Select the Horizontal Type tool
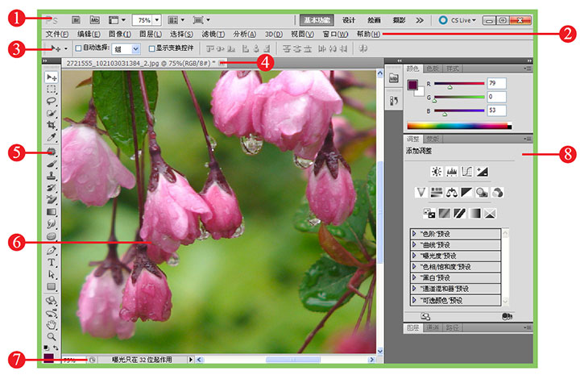580x375 pixels. pyautogui.click(x=52, y=262)
